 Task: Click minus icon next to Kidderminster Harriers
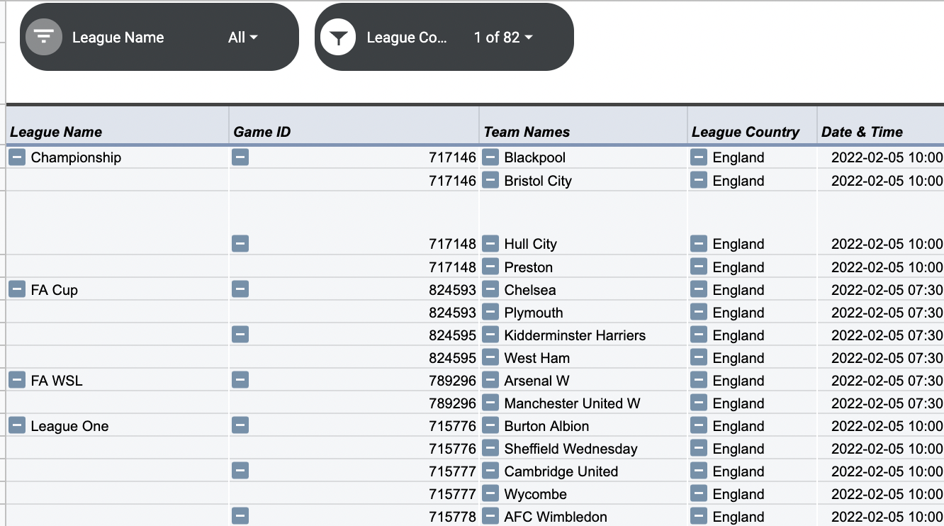click(490, 335)
